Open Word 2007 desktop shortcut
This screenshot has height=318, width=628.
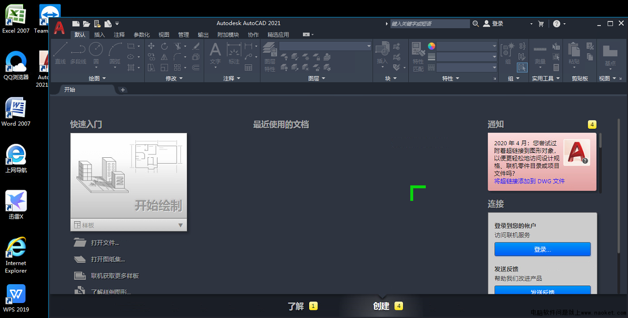tap(15, 112)
